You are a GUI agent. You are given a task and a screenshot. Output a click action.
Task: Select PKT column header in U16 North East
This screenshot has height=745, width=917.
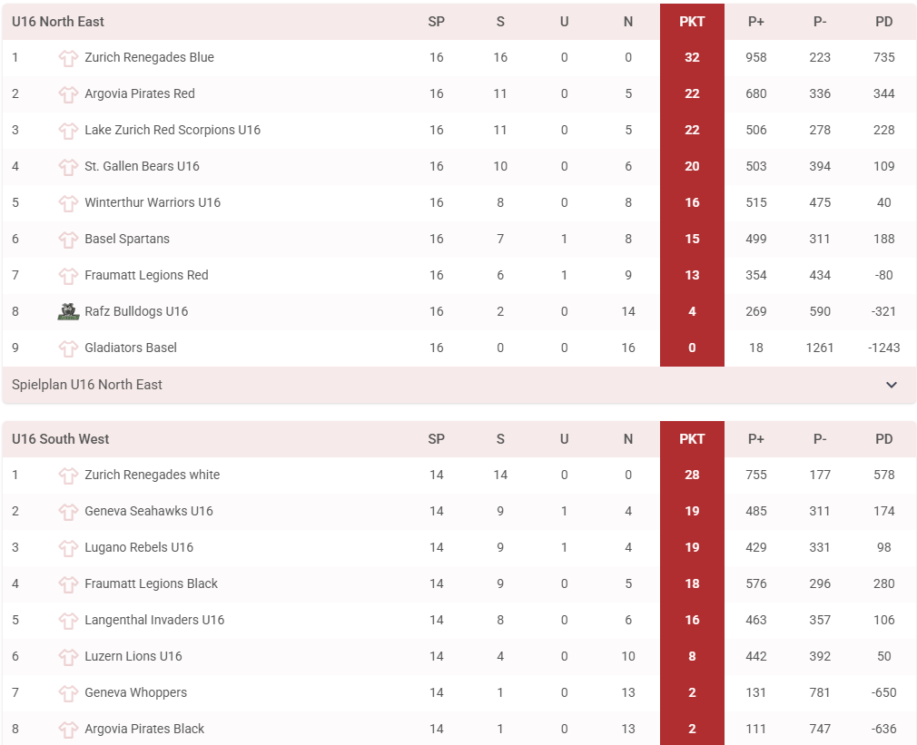(692, 22)
